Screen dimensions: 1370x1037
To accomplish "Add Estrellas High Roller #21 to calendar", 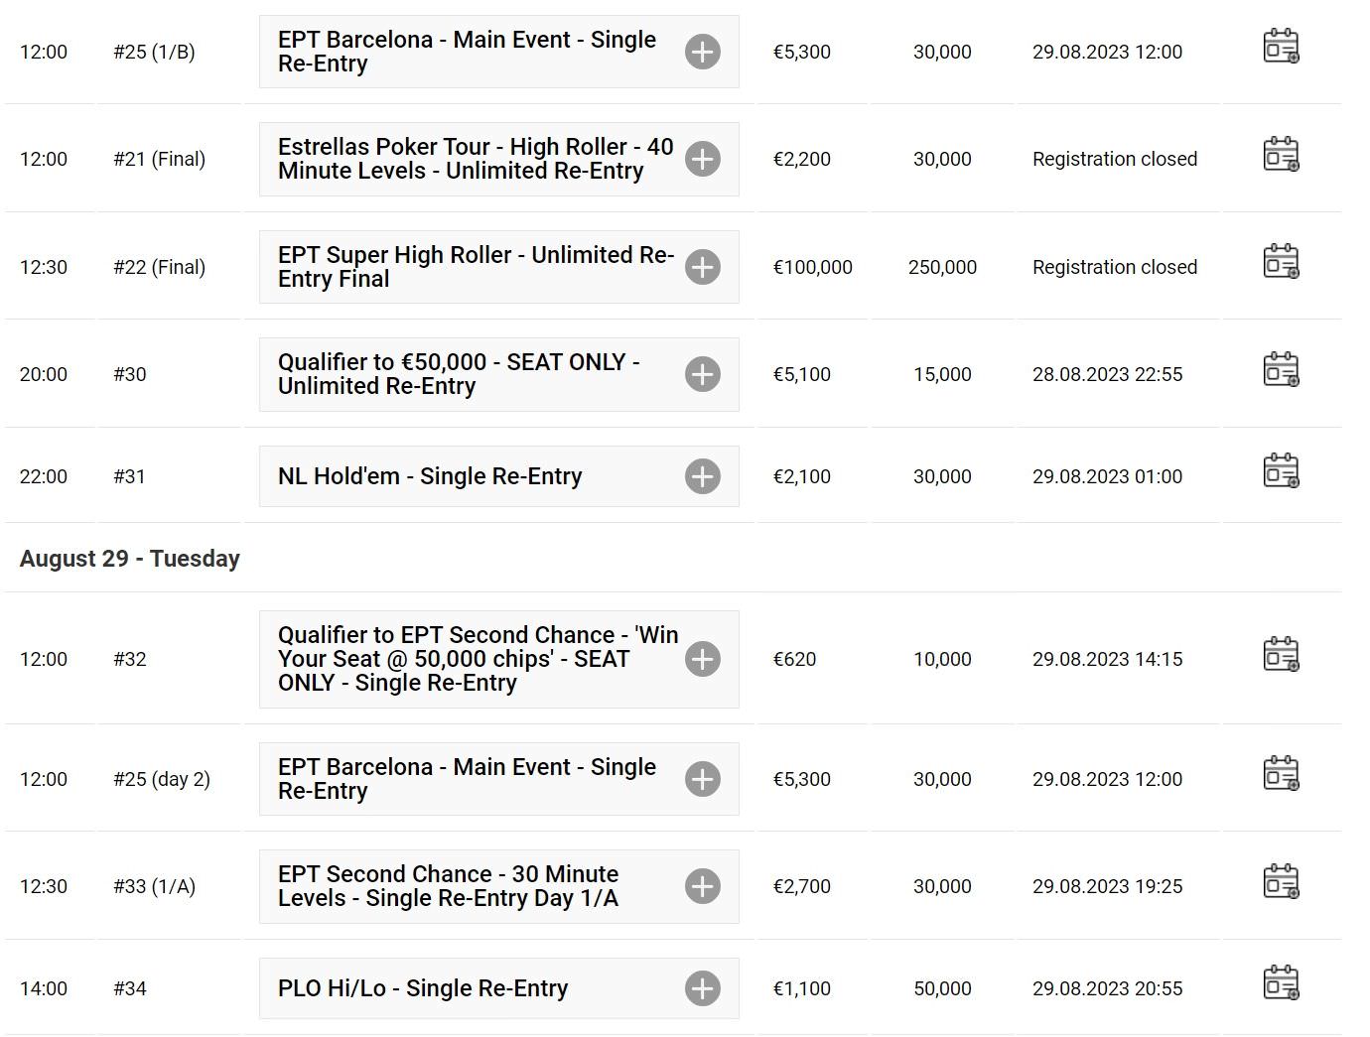I will [x=1281, y=155].
